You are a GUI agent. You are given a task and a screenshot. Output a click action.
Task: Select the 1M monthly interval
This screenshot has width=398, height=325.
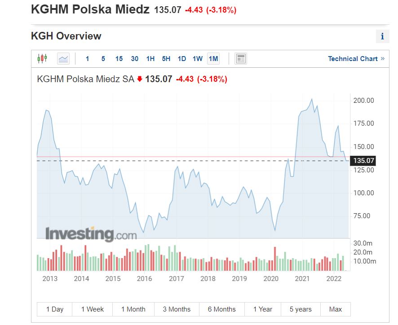point(213,59)
